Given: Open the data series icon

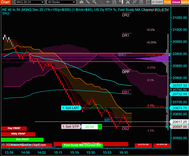Looking at the screenshot, I should coord(128,2).
